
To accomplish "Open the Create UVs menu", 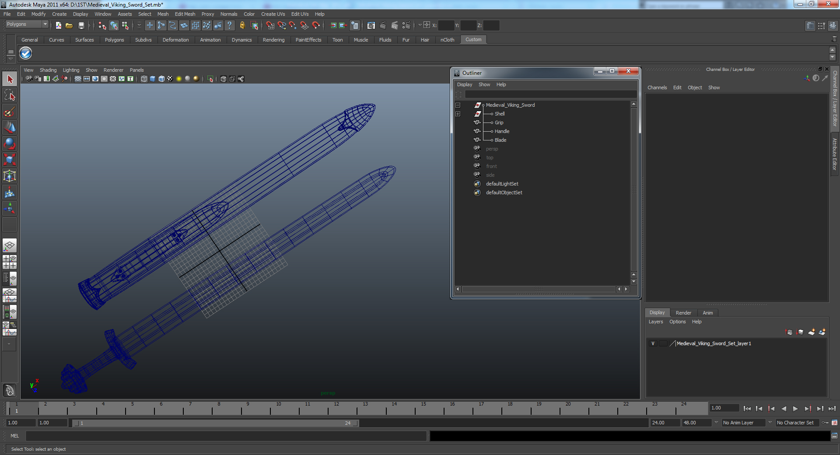I will tap(273, 14).
